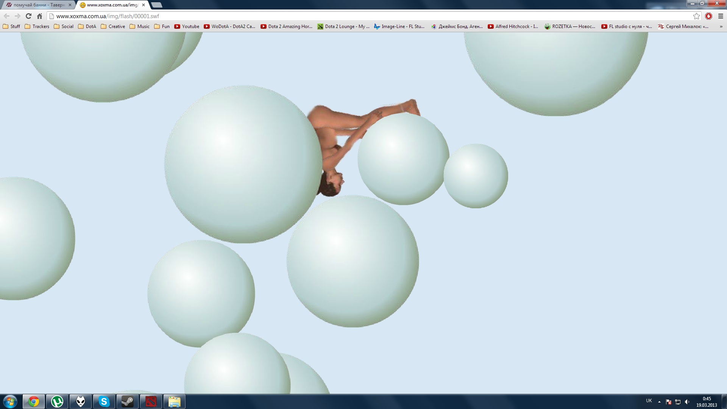Show more bookmarks via overflow chevron

721,27
